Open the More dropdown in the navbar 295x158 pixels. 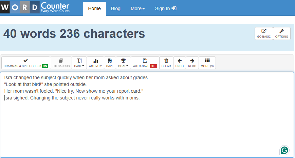[138, 8]
